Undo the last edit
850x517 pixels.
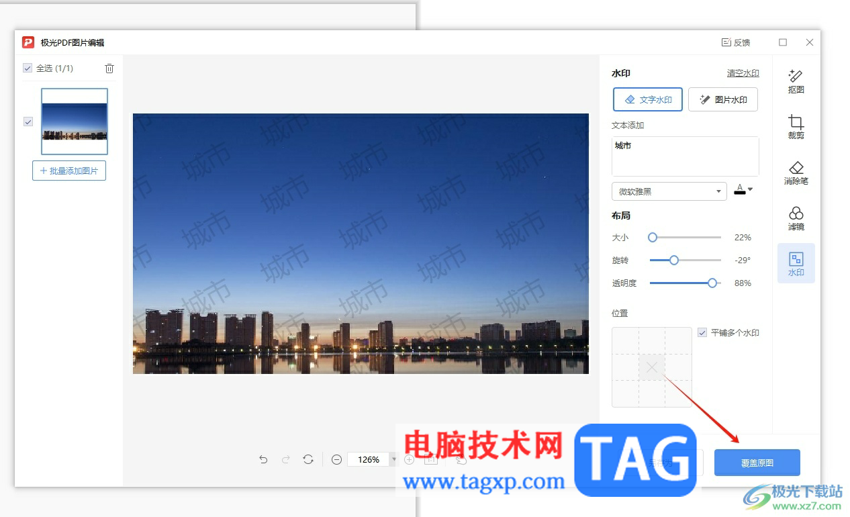click(x=263, y=459)
